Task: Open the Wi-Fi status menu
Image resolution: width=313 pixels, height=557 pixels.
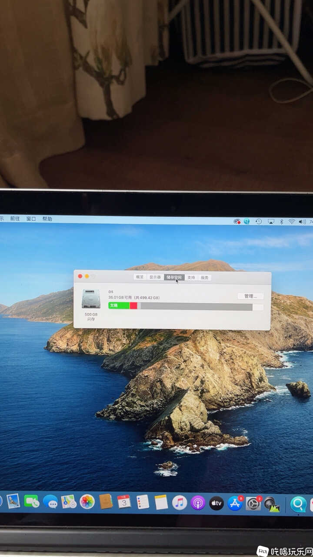Action: point(291,221)
